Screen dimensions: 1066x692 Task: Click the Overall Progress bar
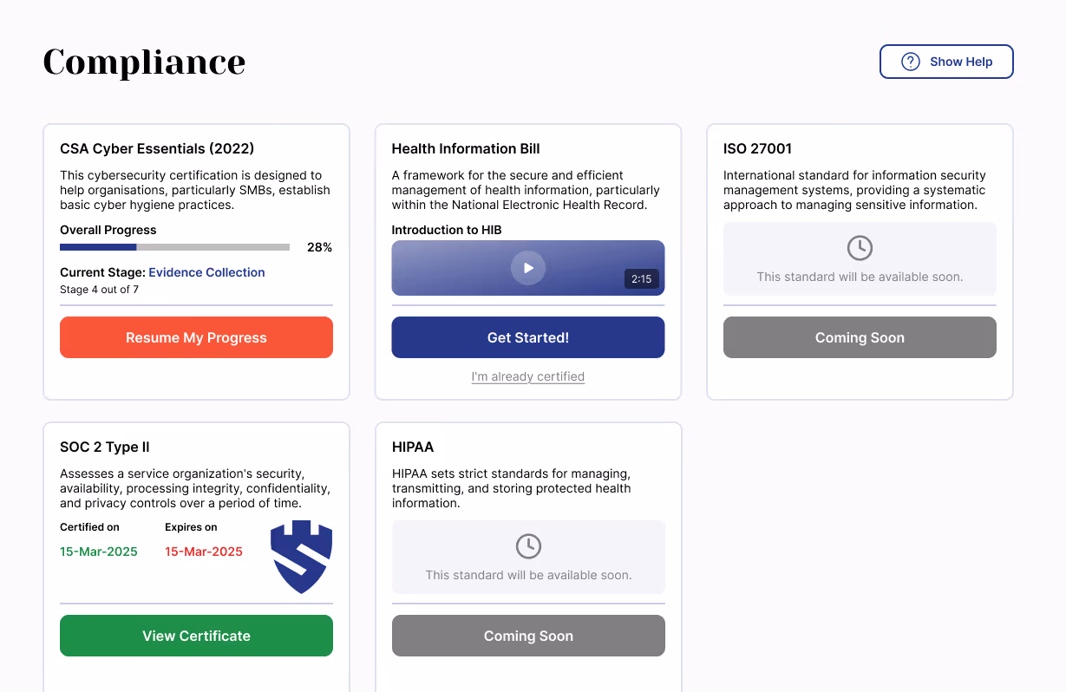[x=173, y=247]
